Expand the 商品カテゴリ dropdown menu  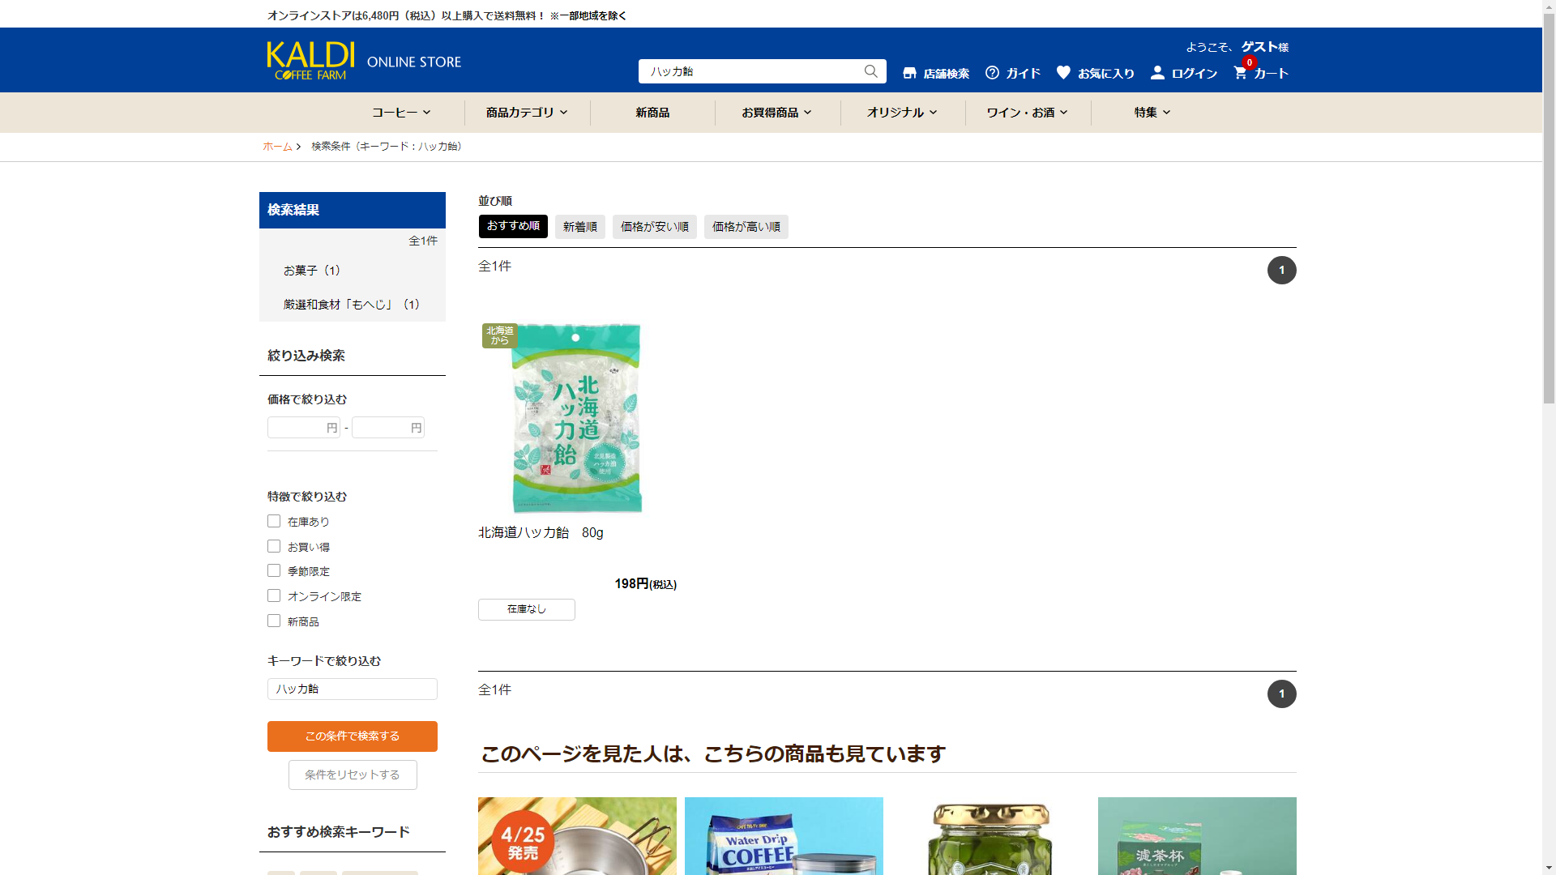pyautogui.click(x=527, y=113)
